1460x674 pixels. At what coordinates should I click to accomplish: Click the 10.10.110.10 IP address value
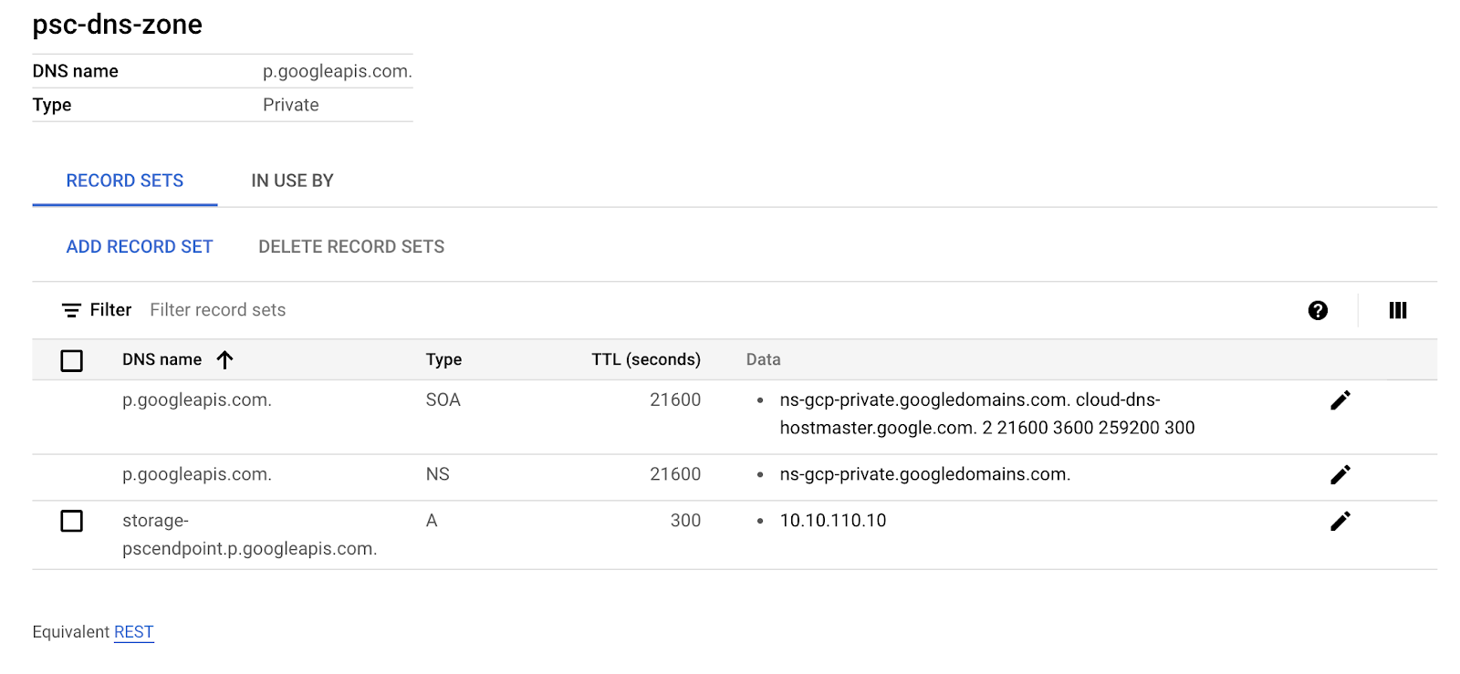pos(833,521)
